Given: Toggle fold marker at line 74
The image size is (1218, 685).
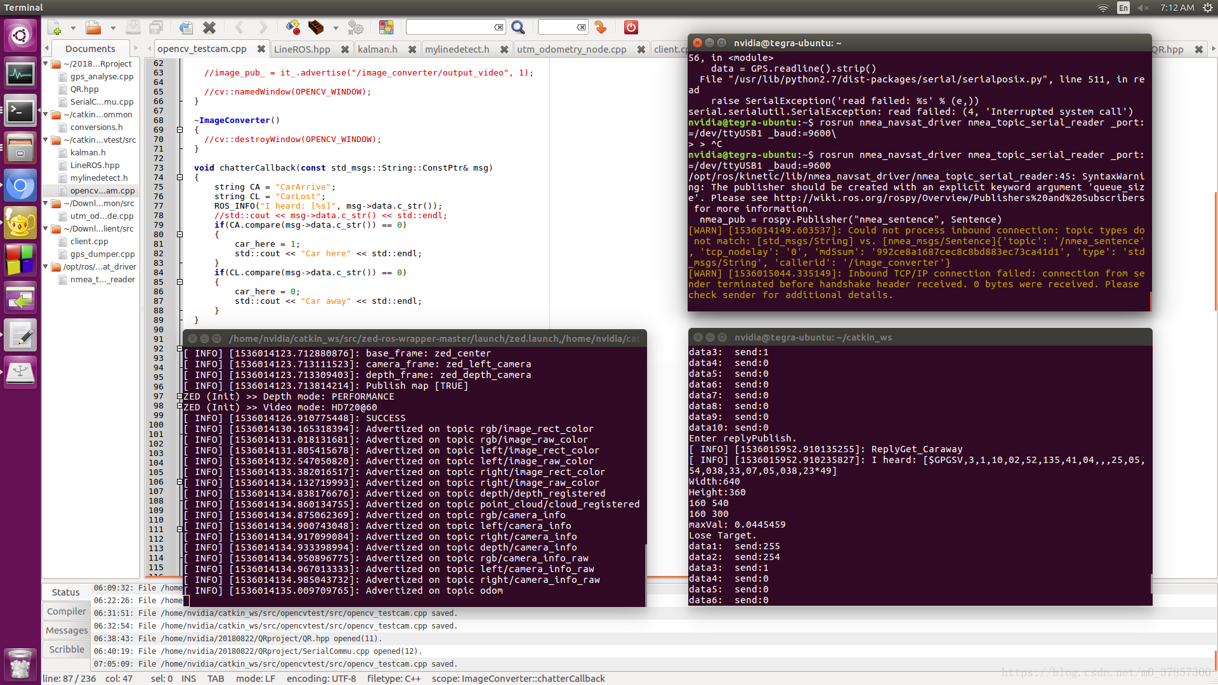Looking at the screenshot, I should click(x=180, y=178).
